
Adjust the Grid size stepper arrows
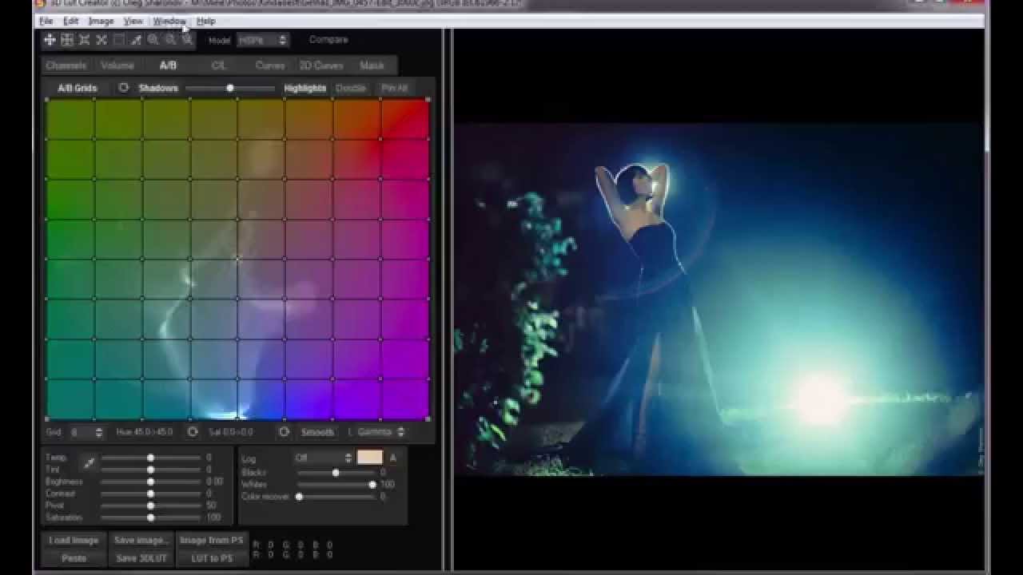coord(99,432)
